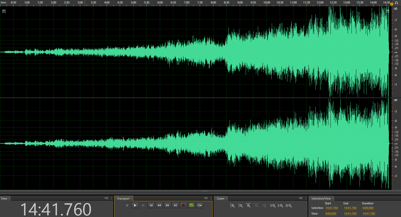Screen dimensions: 401x217
Task: Zoom out amplitude in Zoom panel
Action: 241,205
